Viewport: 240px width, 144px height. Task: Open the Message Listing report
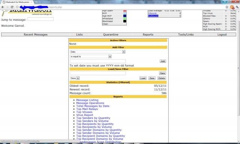(87, 100)
